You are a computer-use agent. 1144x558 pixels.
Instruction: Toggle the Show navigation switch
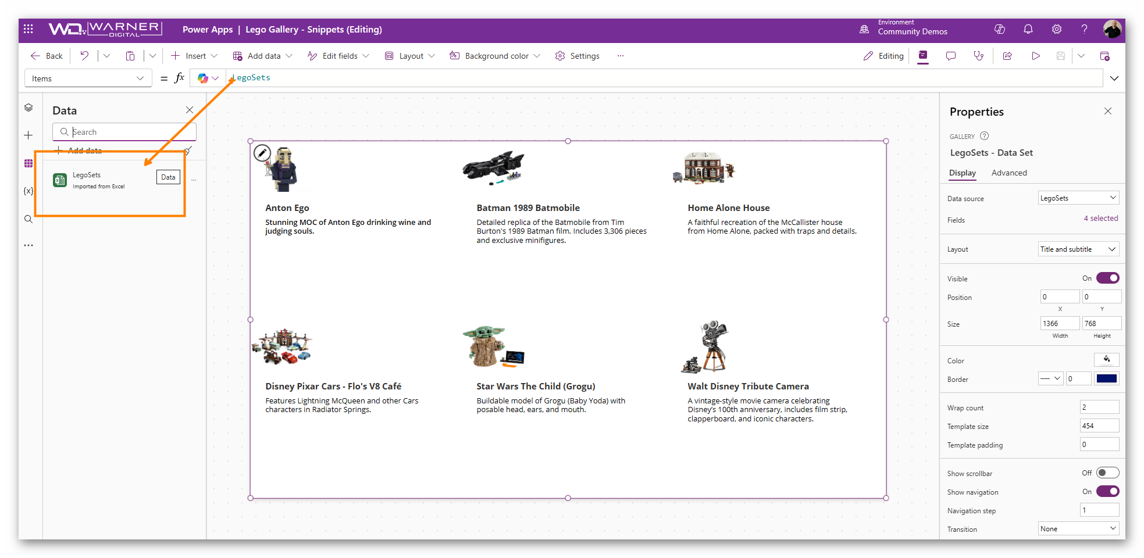coord(1107,491)
